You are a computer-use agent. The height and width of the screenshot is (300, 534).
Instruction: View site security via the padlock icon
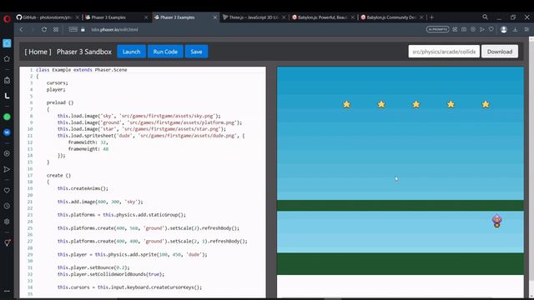[x=83, y=30]
